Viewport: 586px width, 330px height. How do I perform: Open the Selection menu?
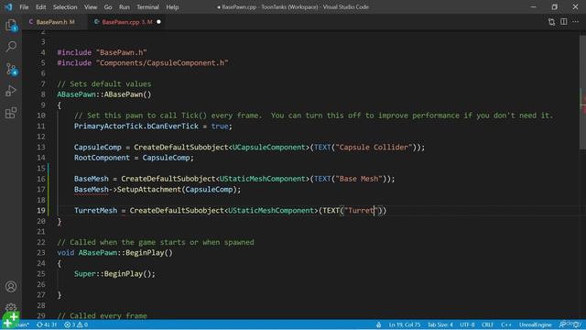65,7
